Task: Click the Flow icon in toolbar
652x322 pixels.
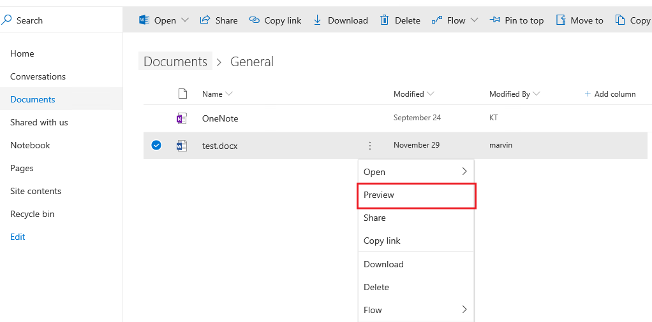Action: [437, 20]
